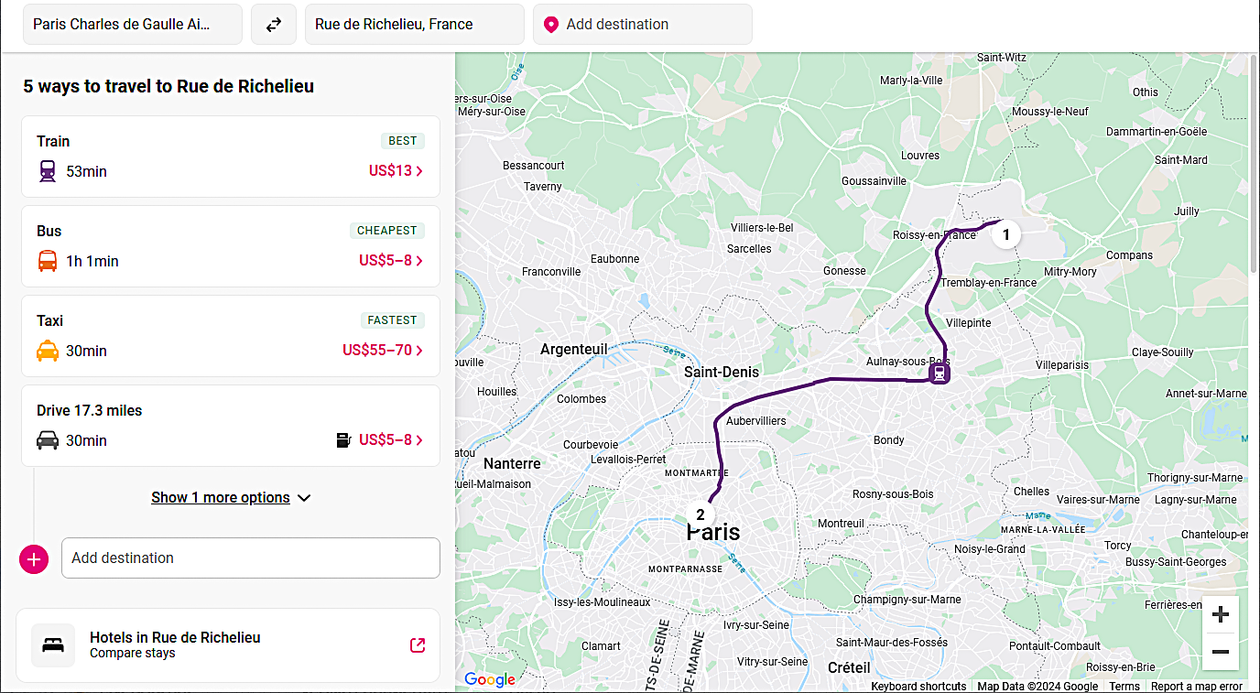This screenshot has height=693, width=1260.
Task: Click Compare stays text
Action: pos(133,654)
